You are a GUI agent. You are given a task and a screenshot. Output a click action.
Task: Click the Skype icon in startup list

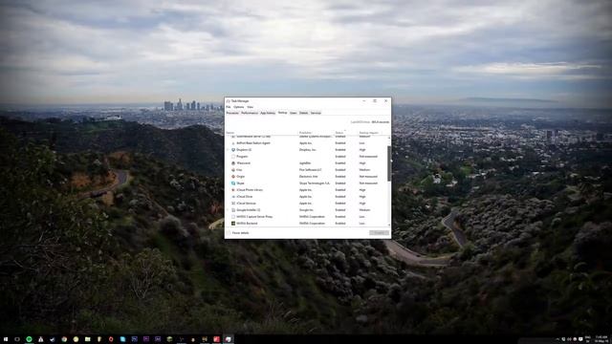[233, 183]
